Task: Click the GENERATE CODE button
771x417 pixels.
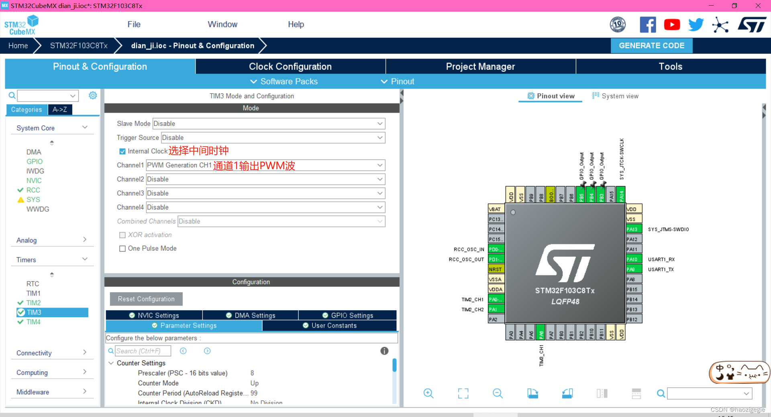Action: (651, 46)
